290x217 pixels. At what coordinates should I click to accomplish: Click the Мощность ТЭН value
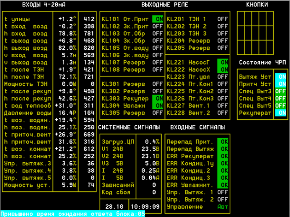click(69, 84)
